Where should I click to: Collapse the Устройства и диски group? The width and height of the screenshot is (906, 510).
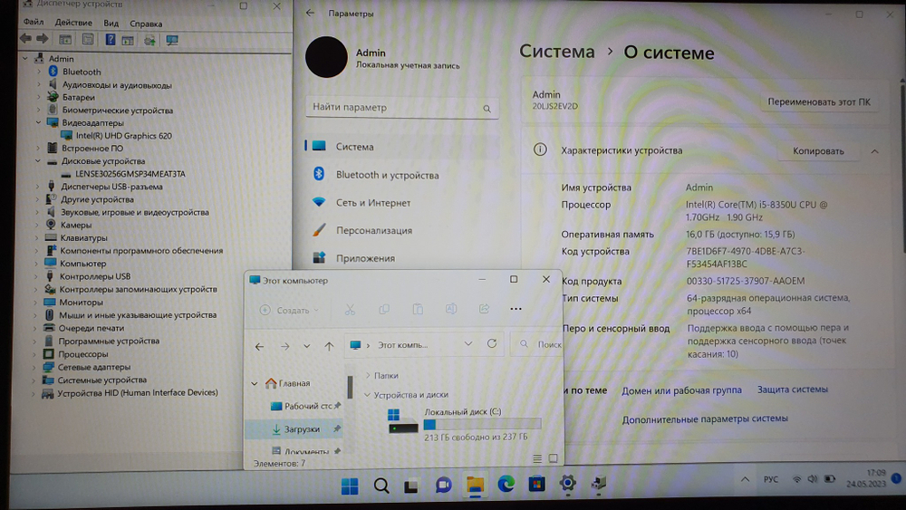tap(367, 395)
